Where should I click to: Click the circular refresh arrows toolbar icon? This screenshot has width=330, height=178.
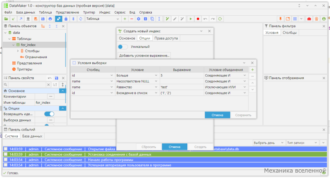(80, 19)
